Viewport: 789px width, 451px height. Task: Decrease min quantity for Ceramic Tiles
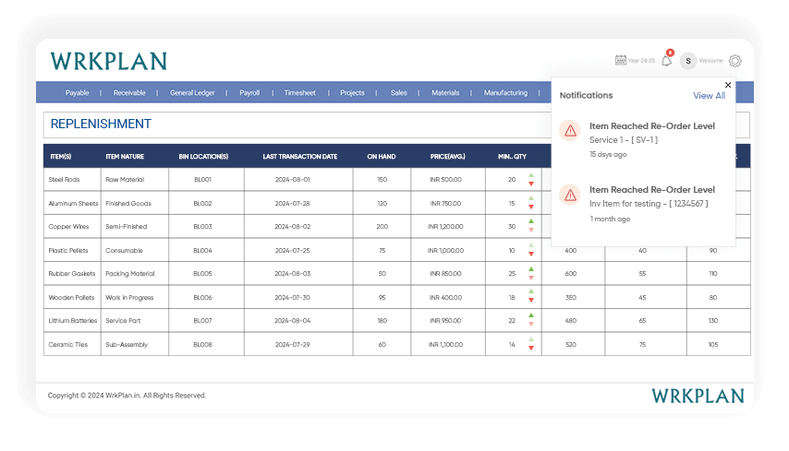[531, 349]
